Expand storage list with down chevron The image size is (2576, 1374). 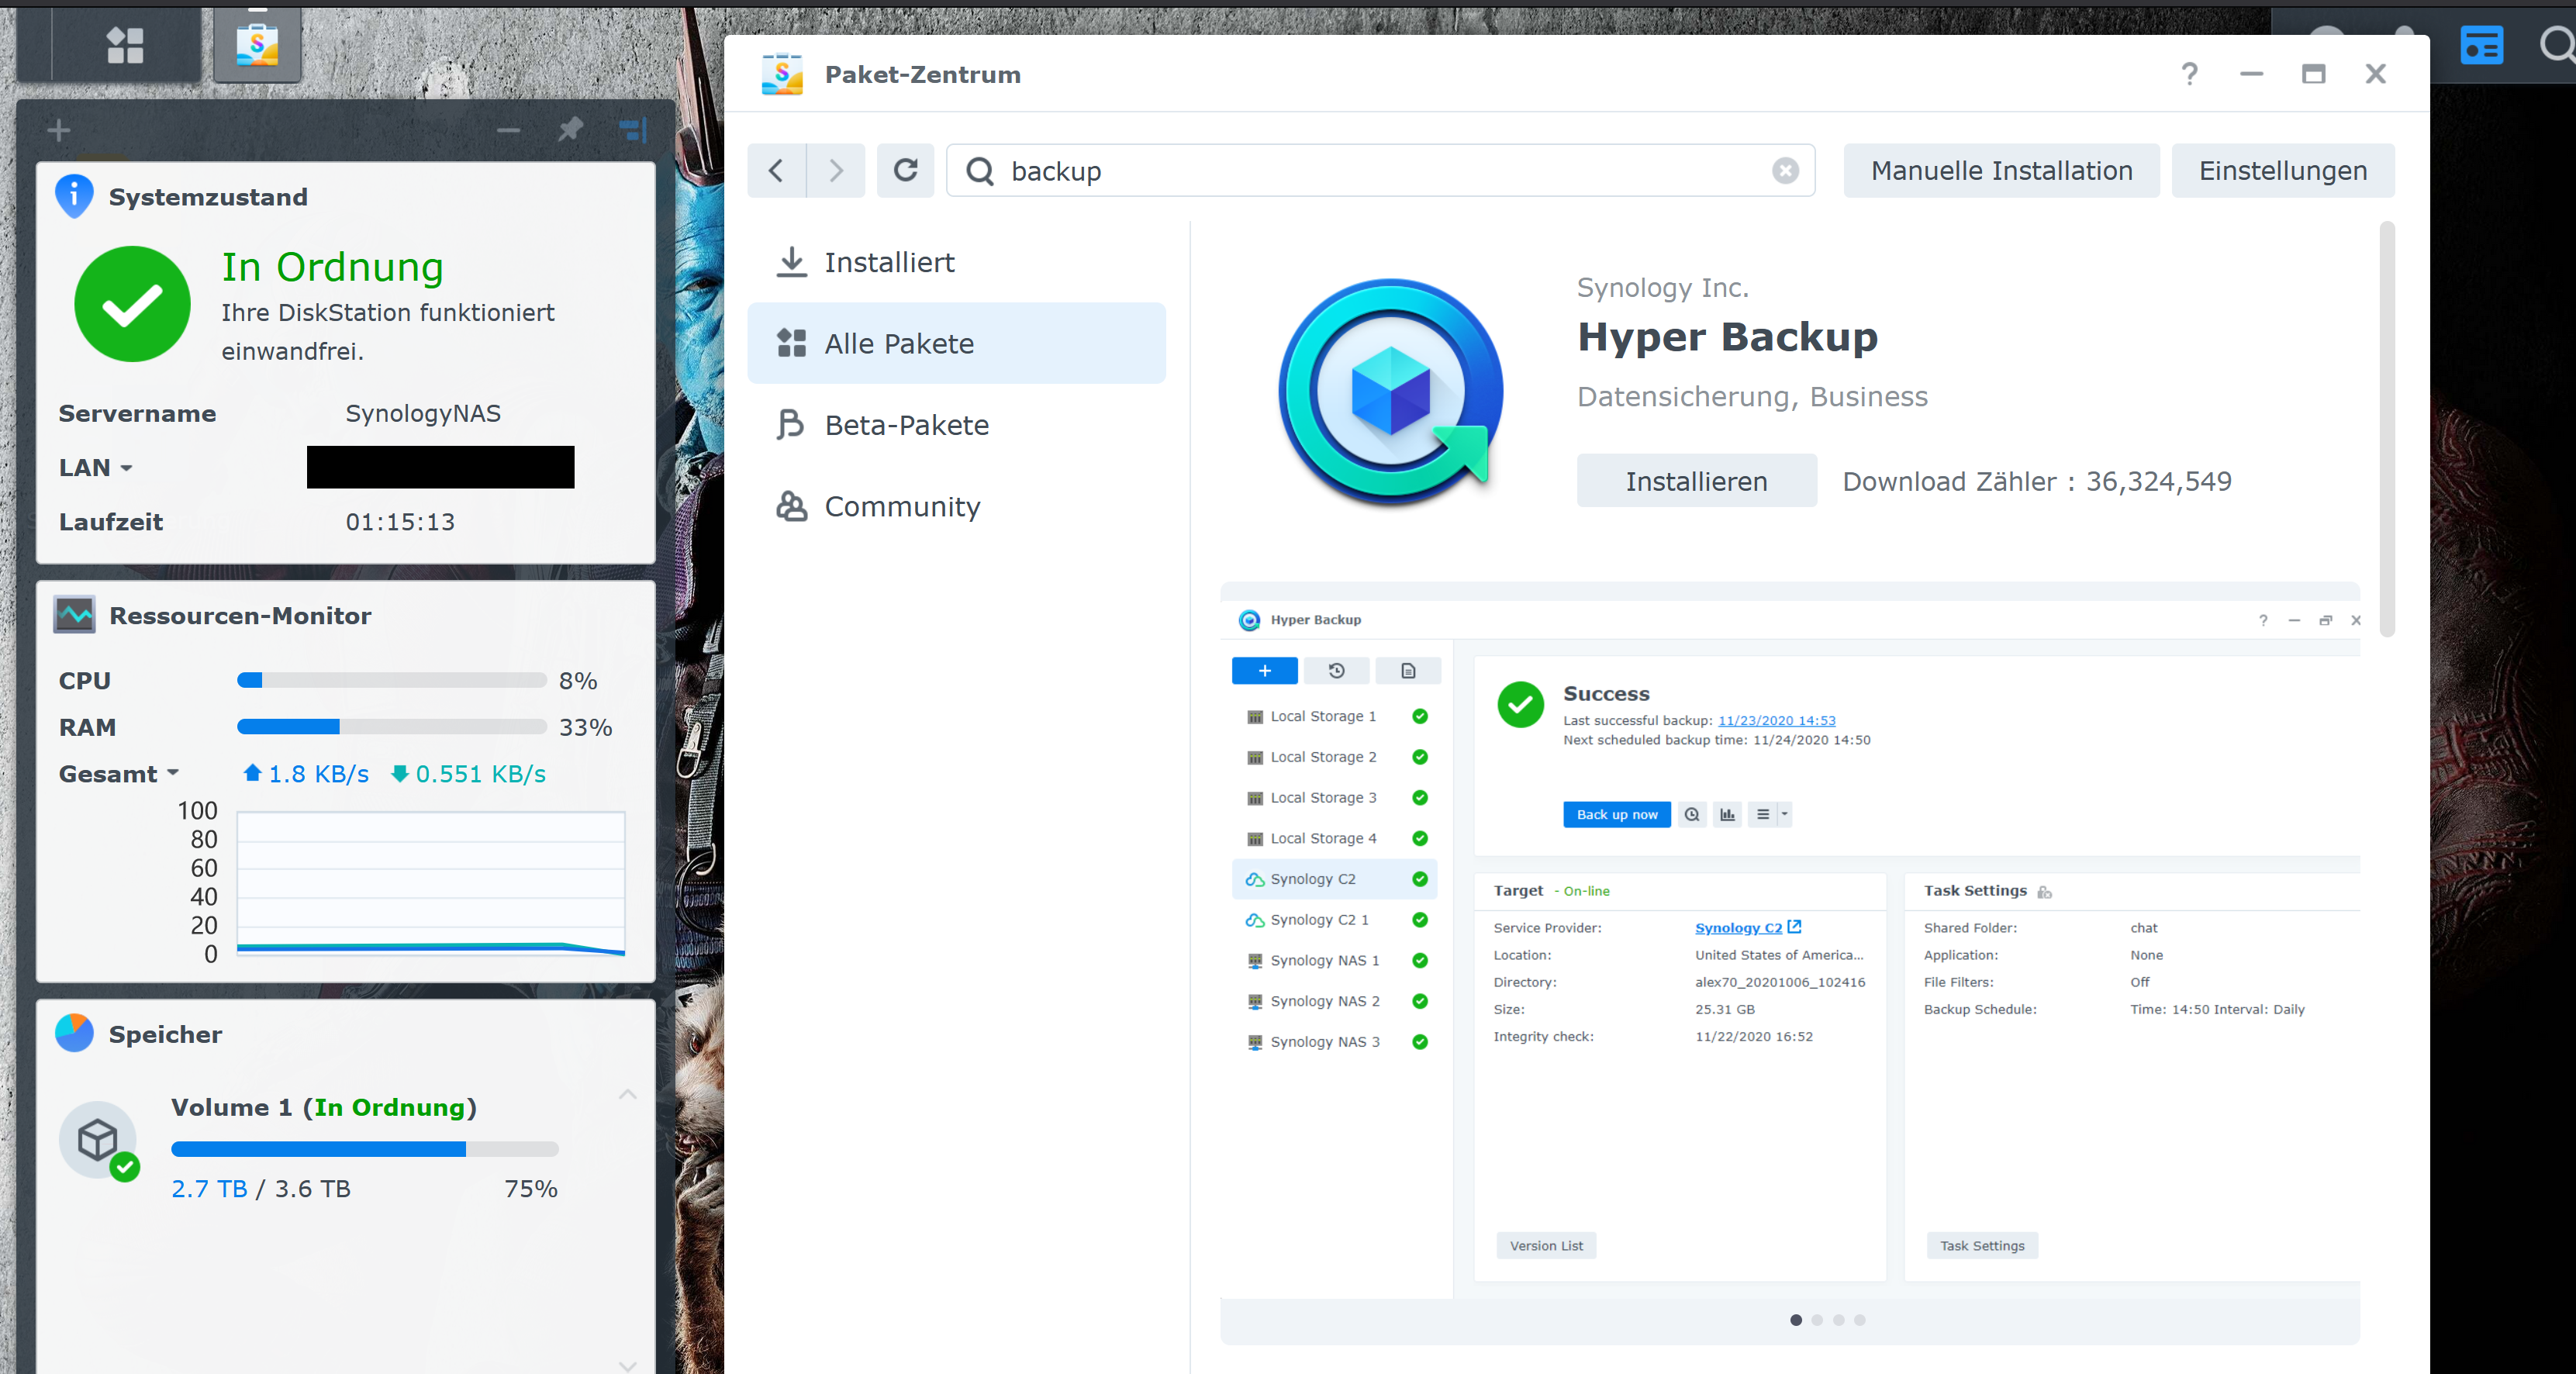tap(627, 1365)
